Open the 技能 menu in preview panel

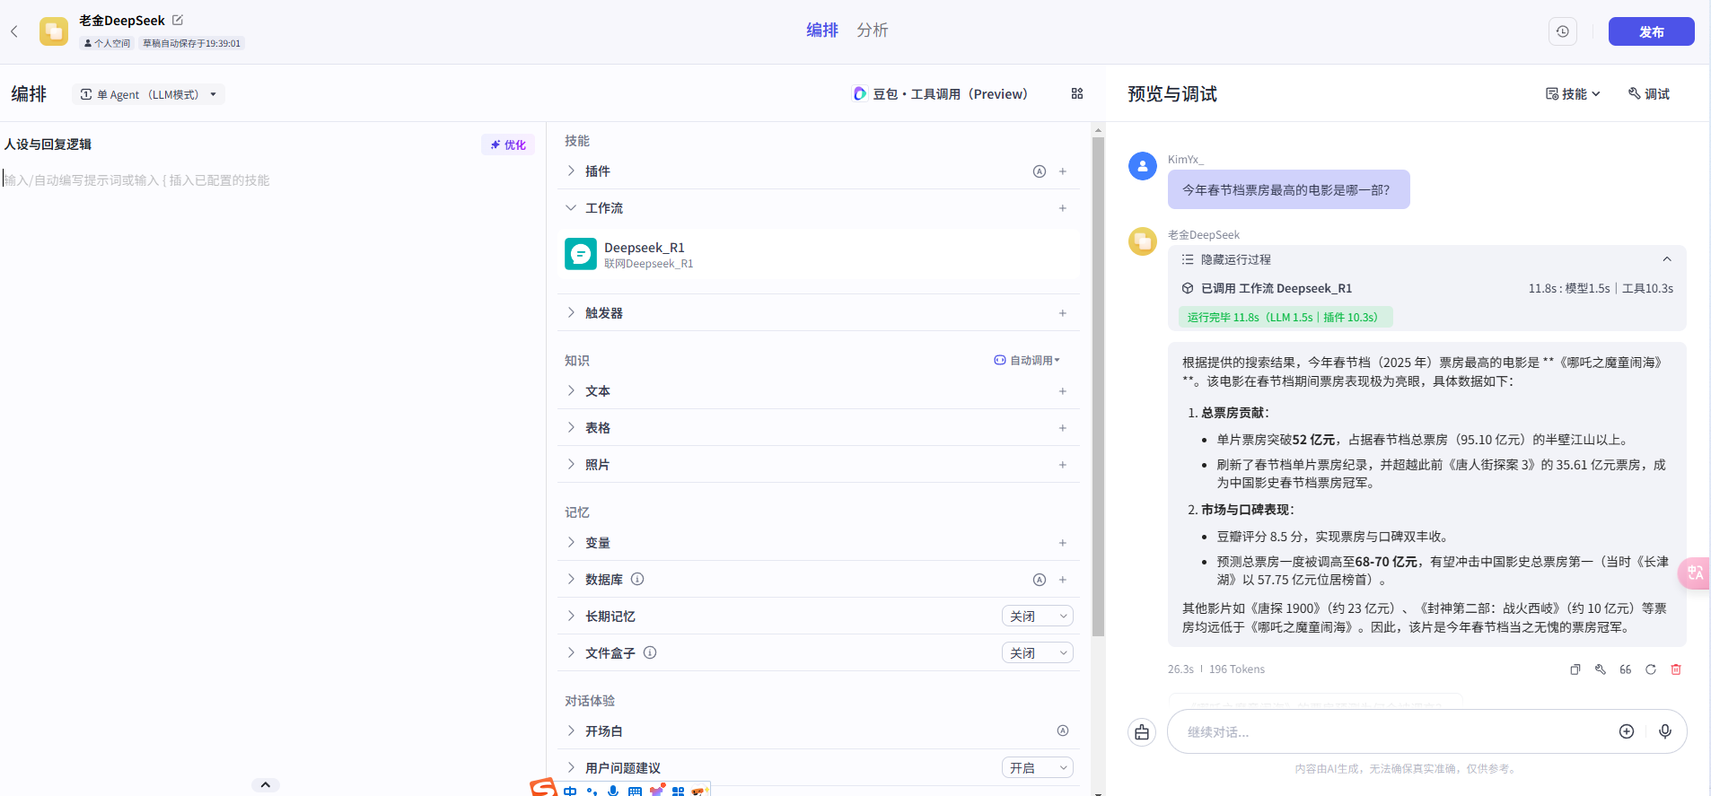pyautogui.click(x=1573, y=93)
